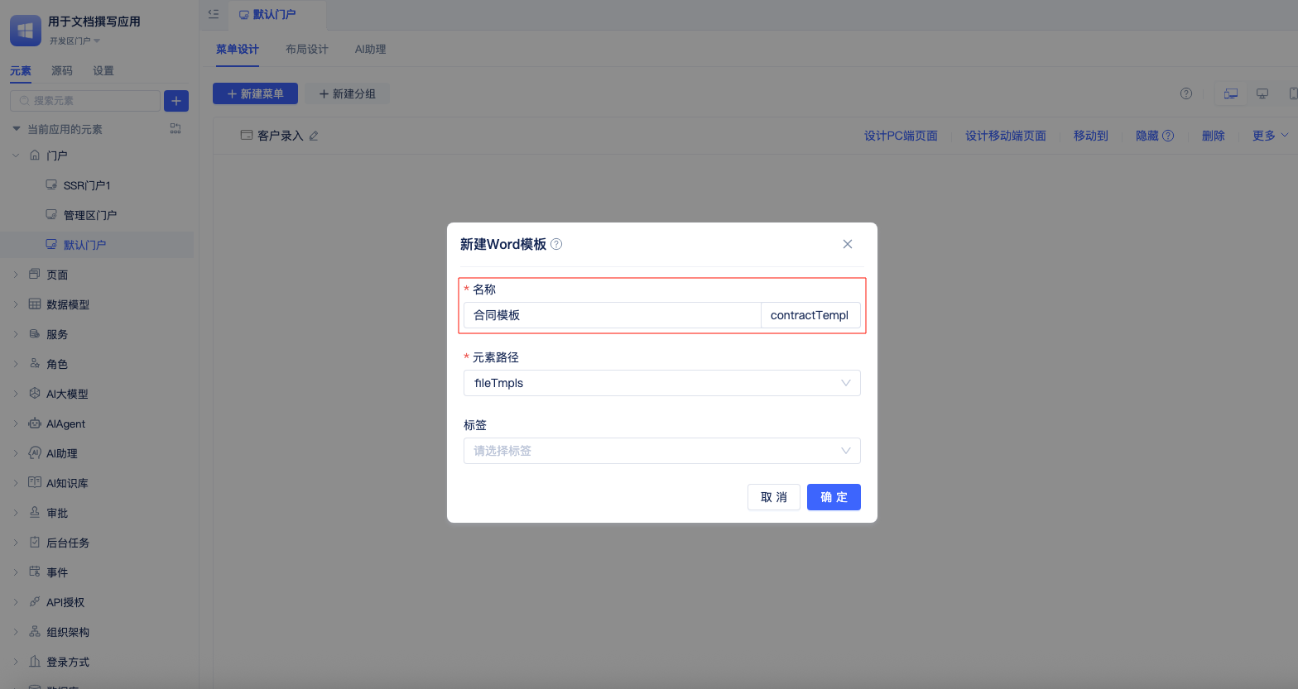Click the tree layout icon beside 当前应用的元素
The width and height of the screenshot is (1298, 689).
175,128
